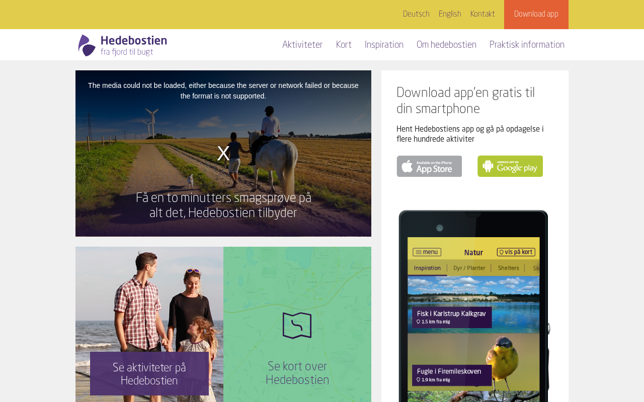
Task: Tap the menu button in the phone mockup
Action: point(427,252)
